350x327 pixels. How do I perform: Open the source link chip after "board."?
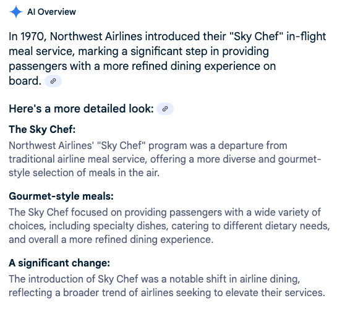pyautogui.click(x=53, y=81)
